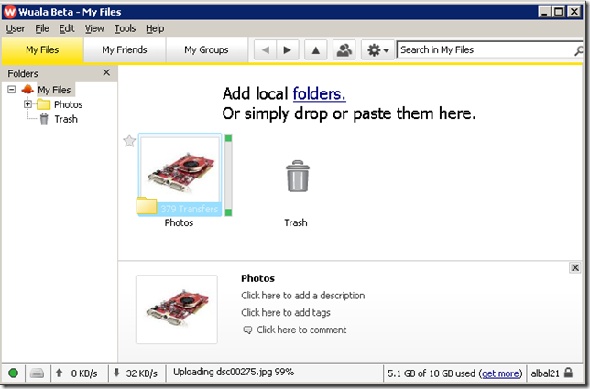
Task: Open the File menu
Action: coord(42,28)
